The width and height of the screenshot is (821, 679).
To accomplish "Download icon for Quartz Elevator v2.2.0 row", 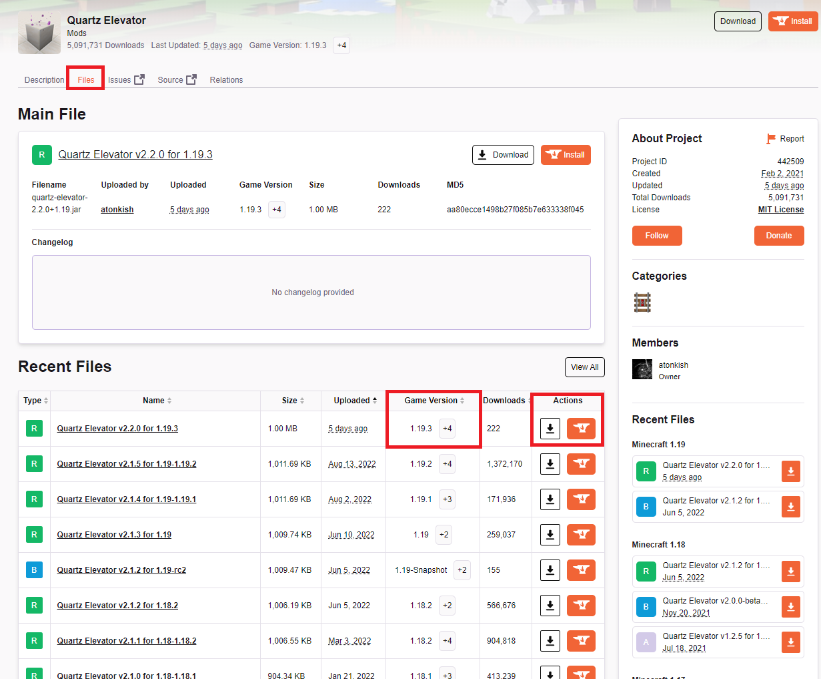I will pyautogui.click(x=550, y=429).
